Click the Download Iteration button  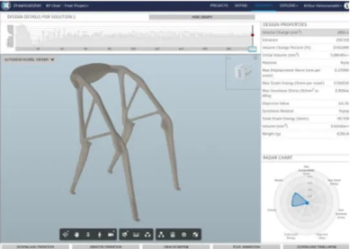point(36,247)
